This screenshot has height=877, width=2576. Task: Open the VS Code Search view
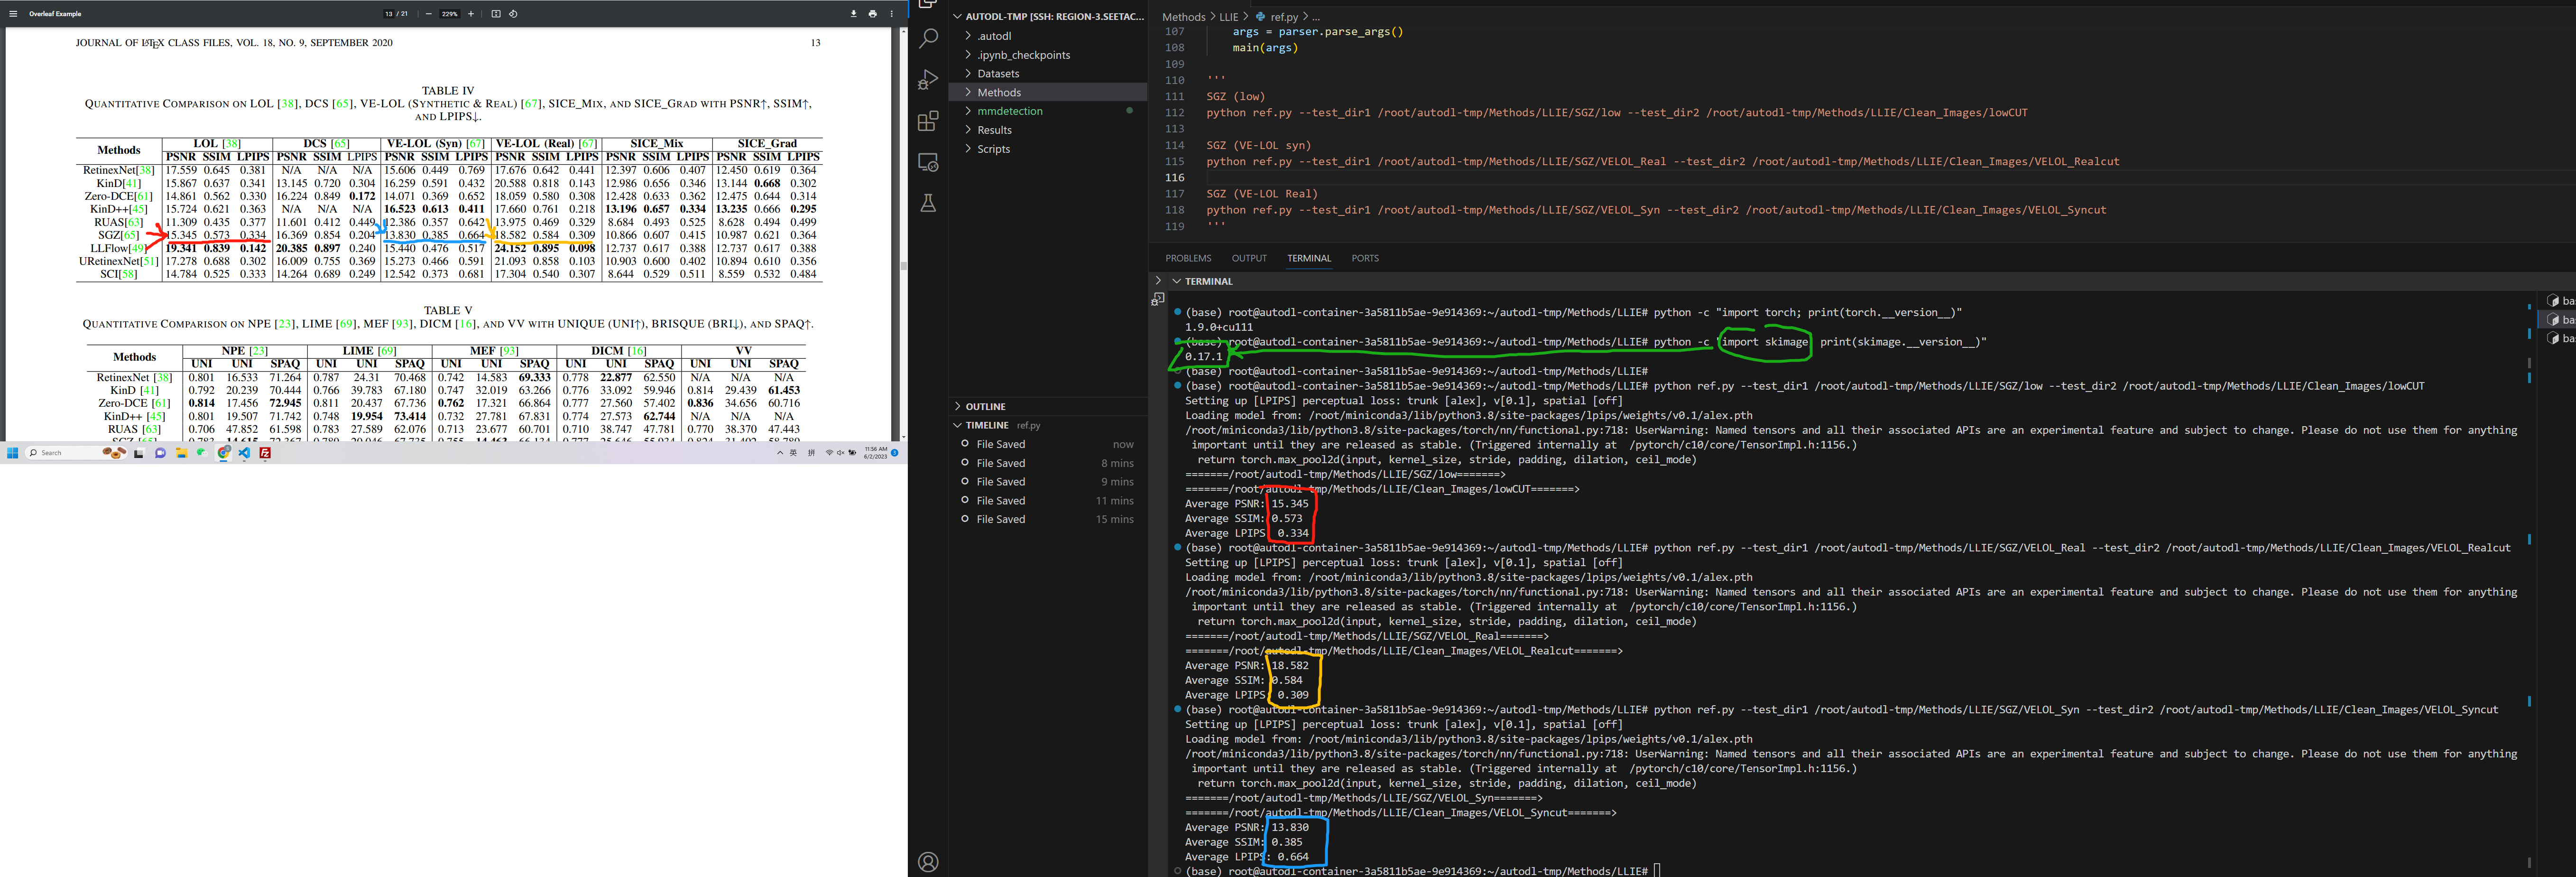(928, 39)
